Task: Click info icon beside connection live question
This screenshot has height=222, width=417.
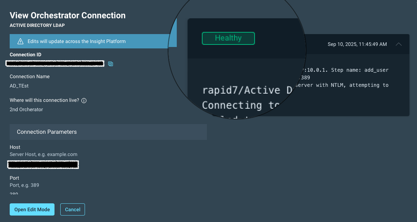Action: (x=84, y=100)
